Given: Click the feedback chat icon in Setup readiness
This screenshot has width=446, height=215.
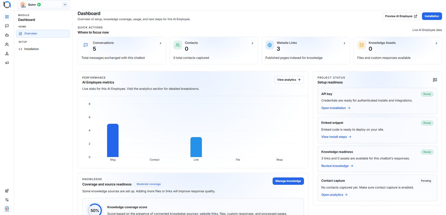Looking at the screenshot, I should tap(435, 80).
